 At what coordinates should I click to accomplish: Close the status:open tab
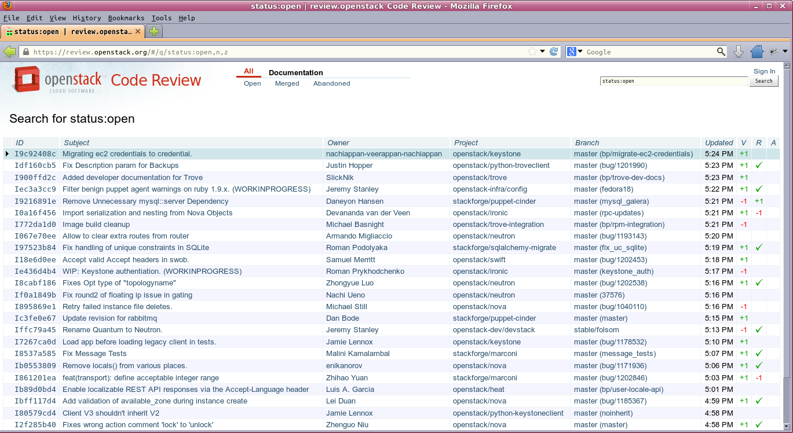[138, 32]
